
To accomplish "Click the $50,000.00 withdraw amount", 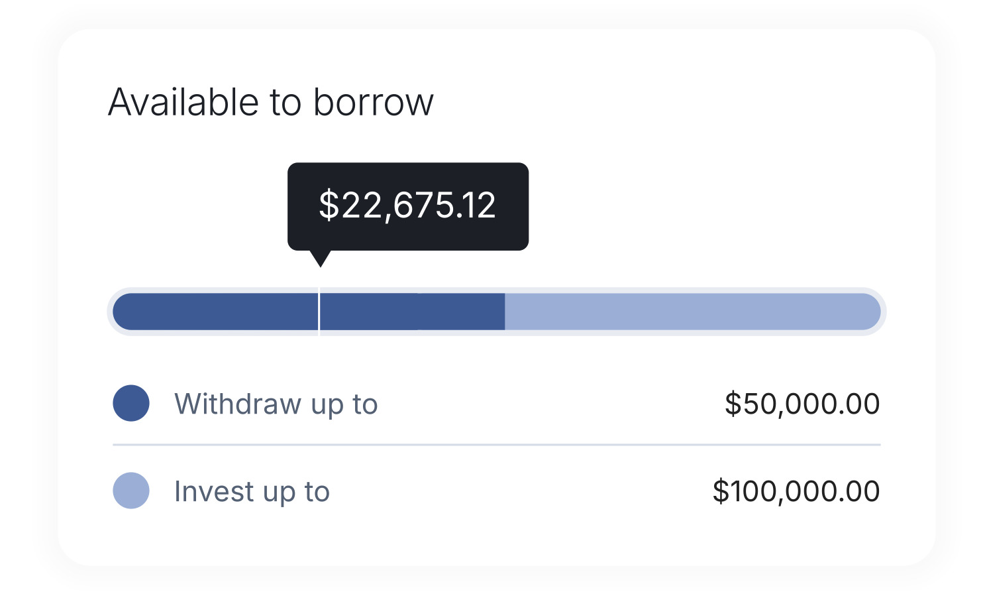I will 802,404.
